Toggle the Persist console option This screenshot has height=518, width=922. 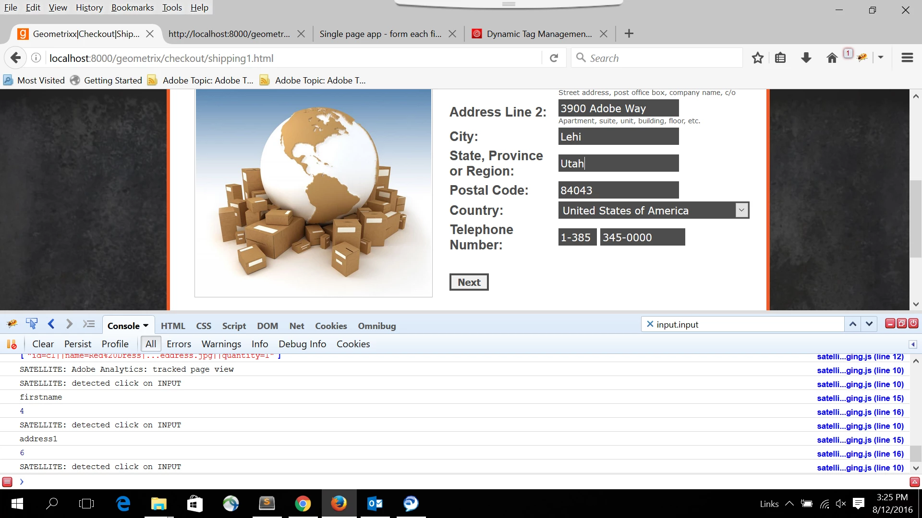coord(77,344)
